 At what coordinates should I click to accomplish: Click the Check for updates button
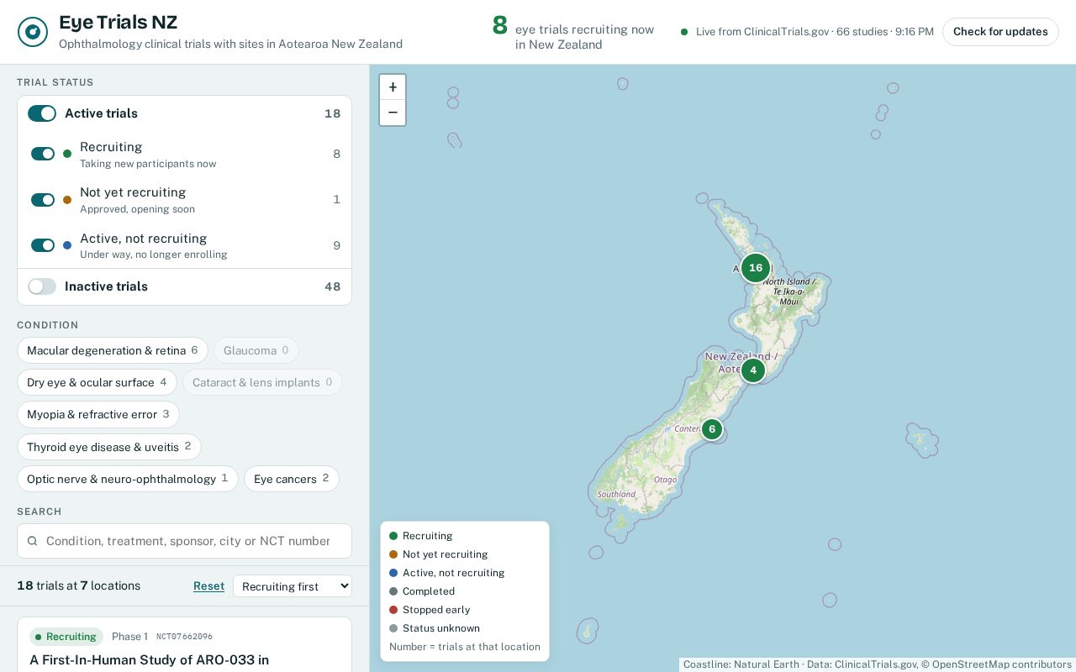[1000, 32]
